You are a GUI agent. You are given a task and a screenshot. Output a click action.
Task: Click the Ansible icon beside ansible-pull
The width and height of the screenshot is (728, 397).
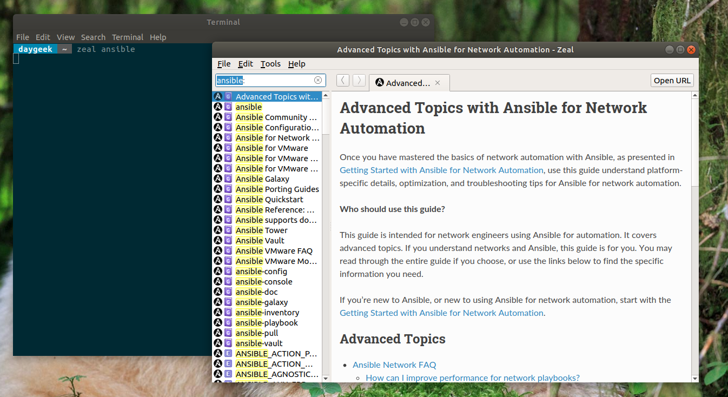(218, 333)
